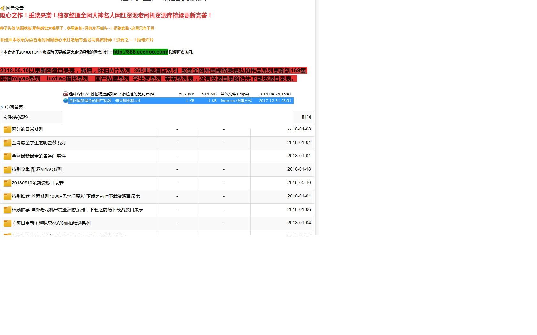The width and height of the screenshot is (537, 335).
Task: Open the 网红的日常系列 folder name
Action: click(x=27, y=129)
